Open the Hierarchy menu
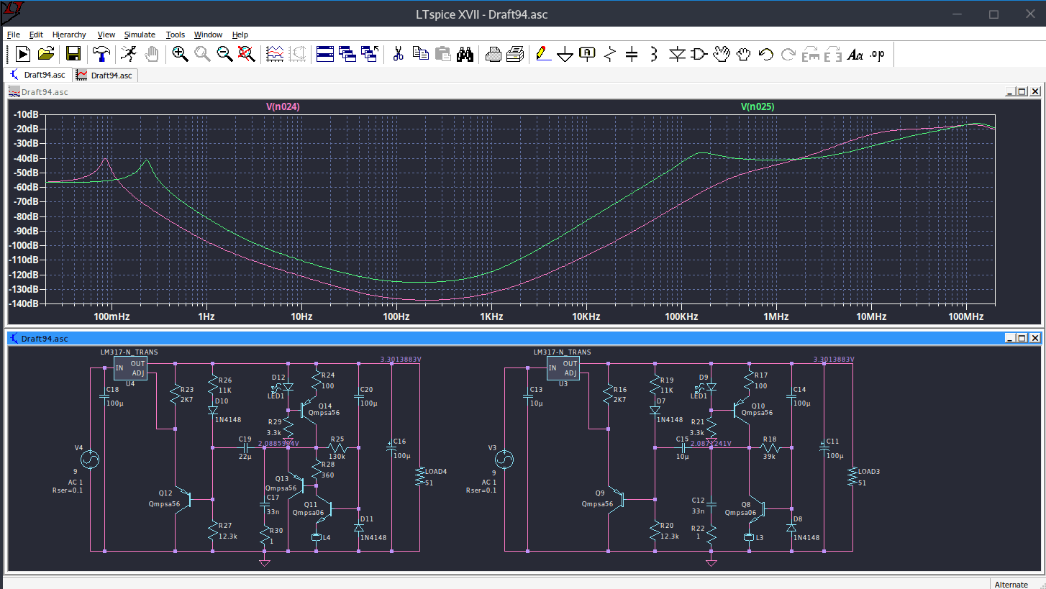The image size is (1046, 589). [x=69, y=35]
